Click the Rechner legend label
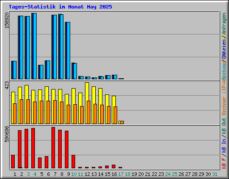Image resolution: width=229 pixels, height=179 pixels. coord(224,106)
